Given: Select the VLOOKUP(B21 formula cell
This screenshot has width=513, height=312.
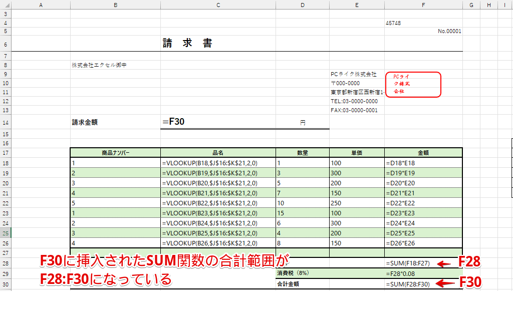Looking at the screenshot, I should click(x=218, y=193).
